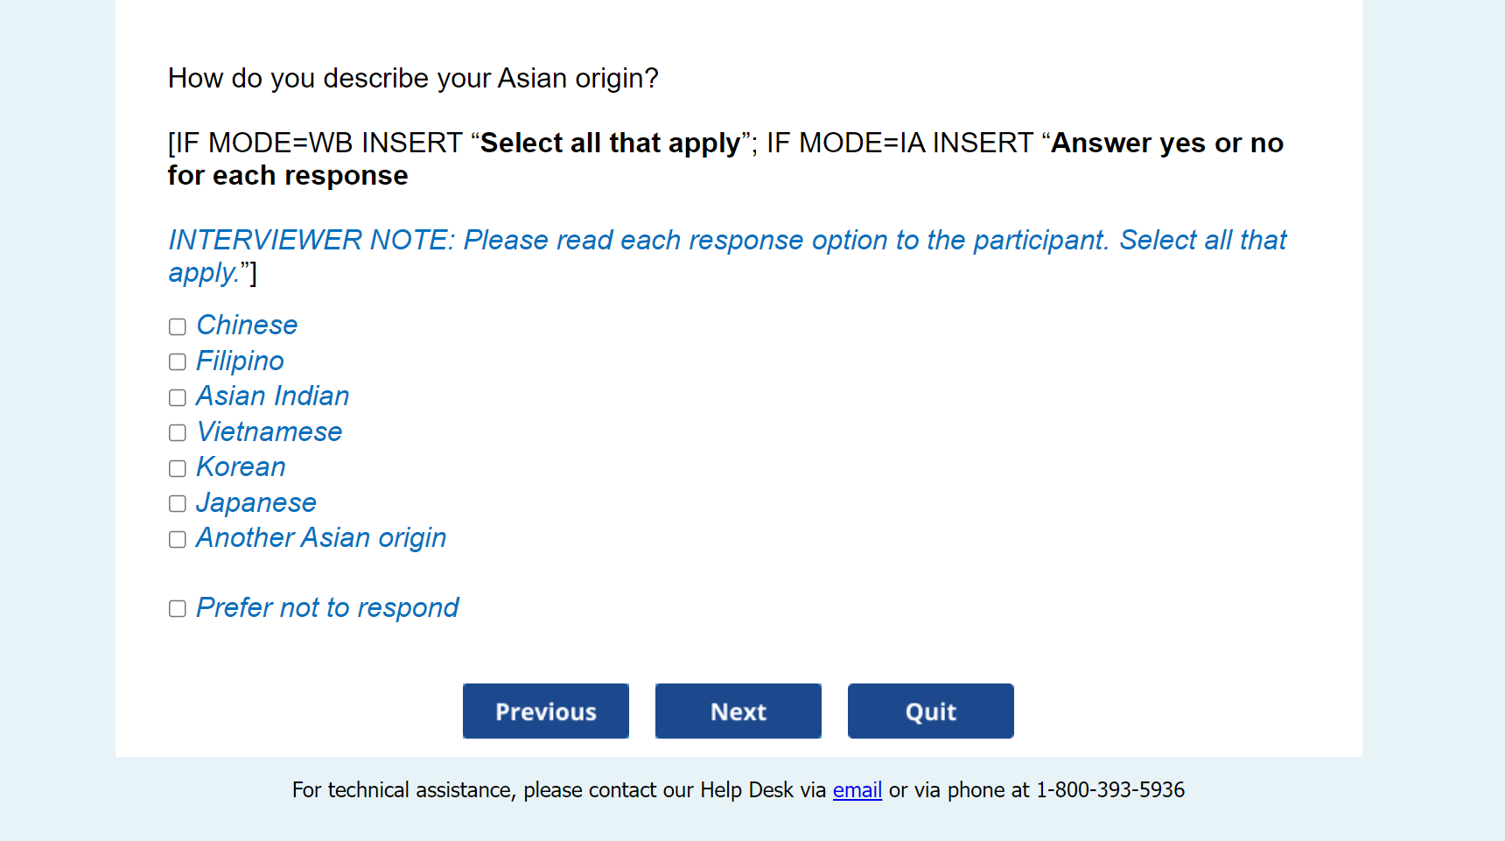Click the 'Another Asian origin' label text

coord(321,538)
